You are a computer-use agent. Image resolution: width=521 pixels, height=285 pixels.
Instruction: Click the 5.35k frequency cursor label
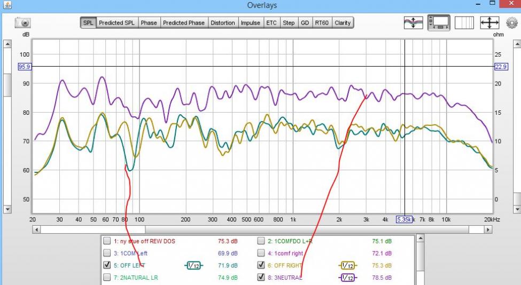(404, 219)
